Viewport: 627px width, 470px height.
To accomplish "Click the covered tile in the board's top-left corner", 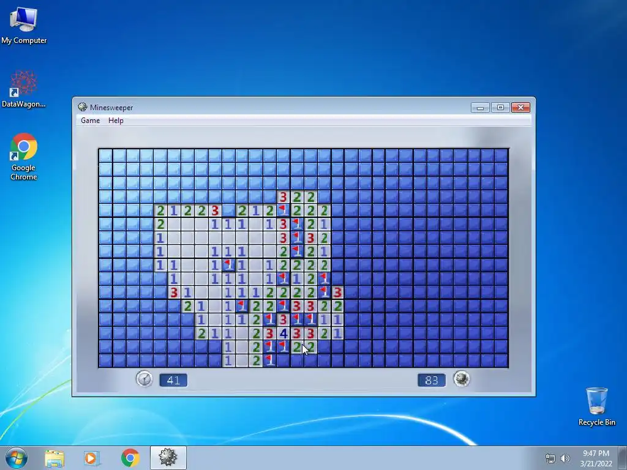I will click(x=105, y=155).
